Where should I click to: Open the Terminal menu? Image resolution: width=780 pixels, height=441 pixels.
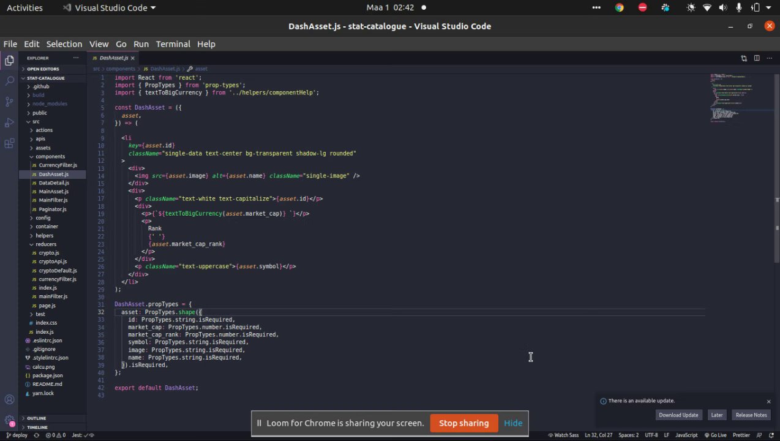[x=173, y=44]
